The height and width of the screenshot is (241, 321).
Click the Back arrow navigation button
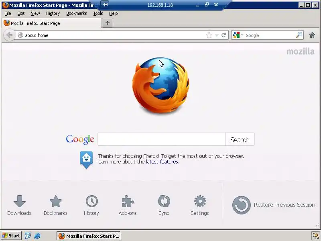click(x=9, y=35)
